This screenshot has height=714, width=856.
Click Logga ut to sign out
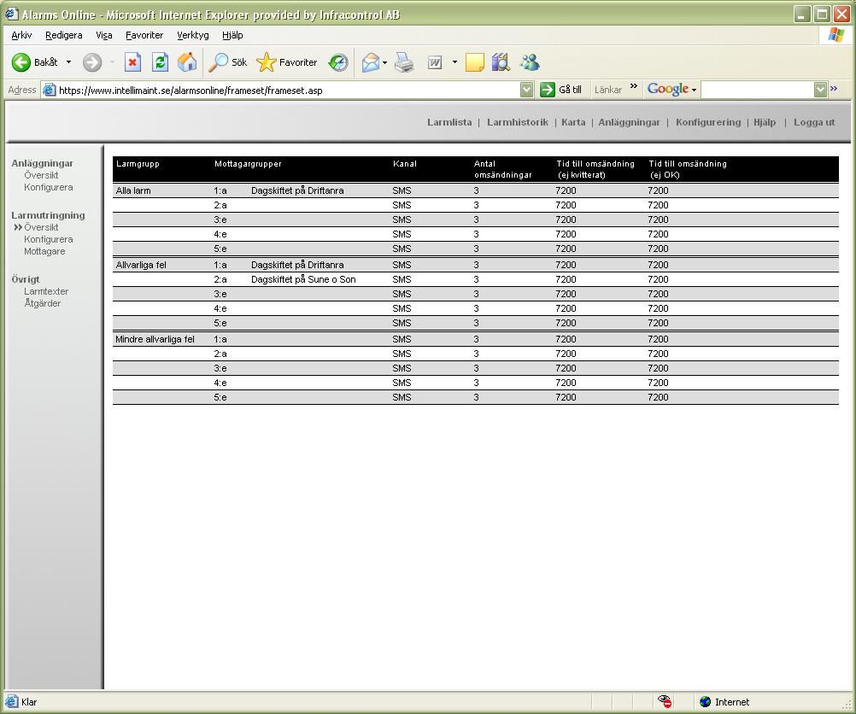pyautogui.click(x=814, y=122)
